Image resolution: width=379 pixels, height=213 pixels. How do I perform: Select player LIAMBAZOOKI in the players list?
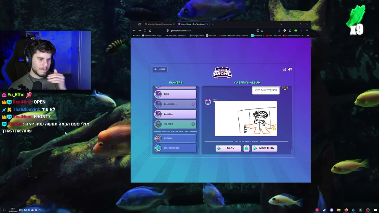[x=175, y=148]
